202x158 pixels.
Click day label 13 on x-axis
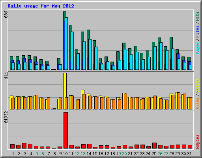click(x=83, y=154)
